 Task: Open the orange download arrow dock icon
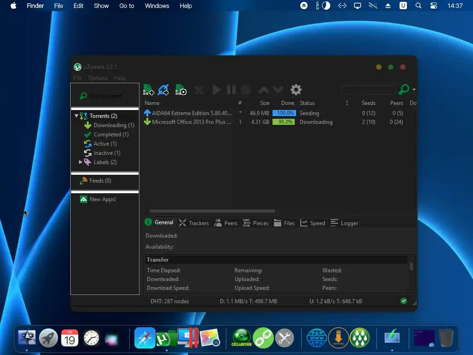(x=338, y=338)
